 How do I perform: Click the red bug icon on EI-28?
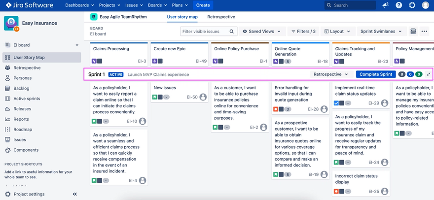tap(276, 109)
